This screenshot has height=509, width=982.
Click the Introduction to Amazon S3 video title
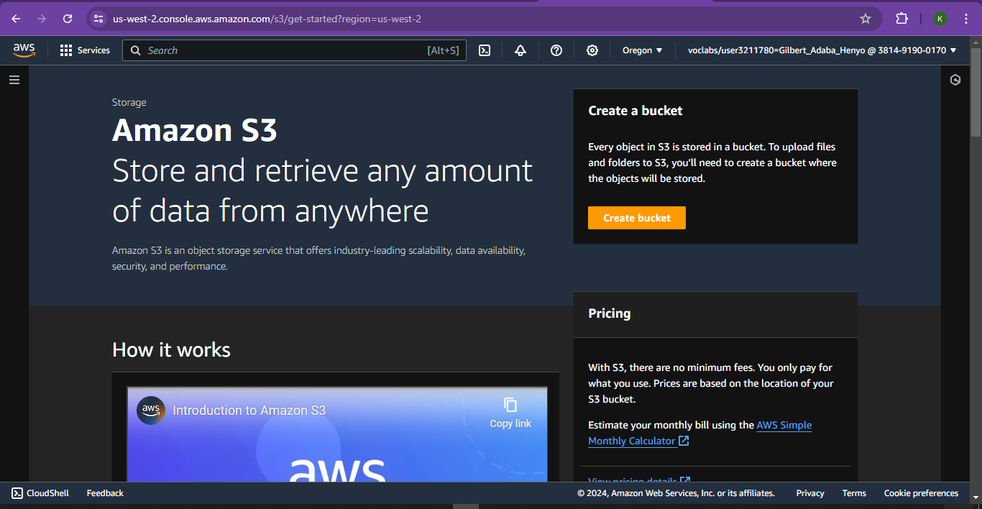tap(249, 411)
